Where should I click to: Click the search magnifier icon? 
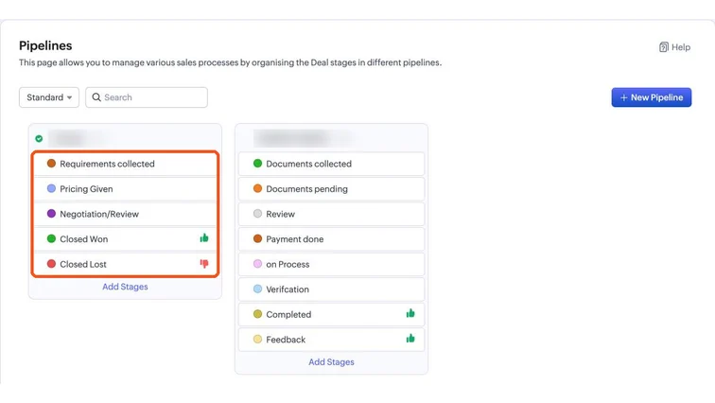(x=96, y=97)
